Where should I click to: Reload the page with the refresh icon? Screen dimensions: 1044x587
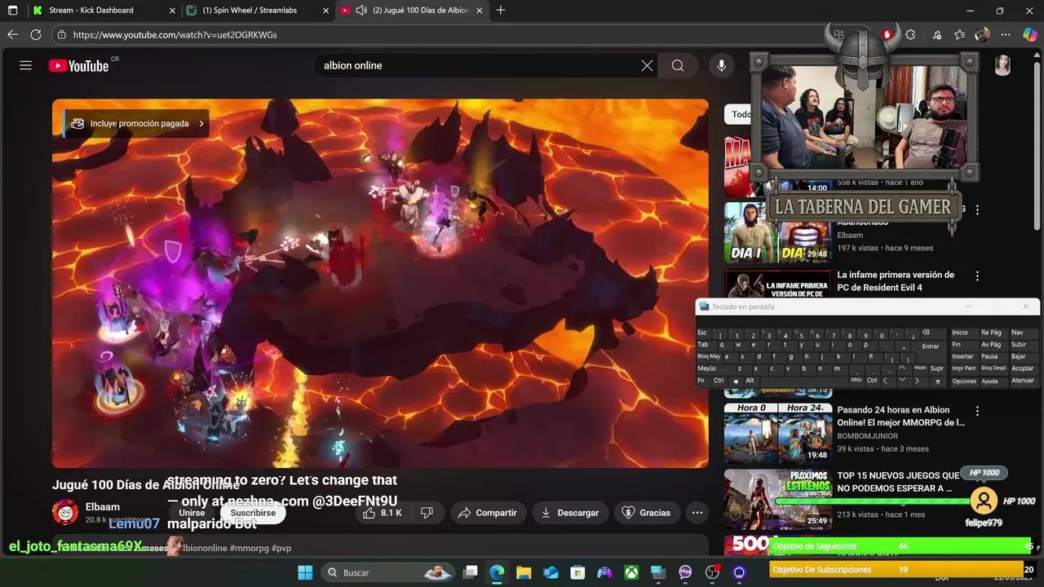36,34
